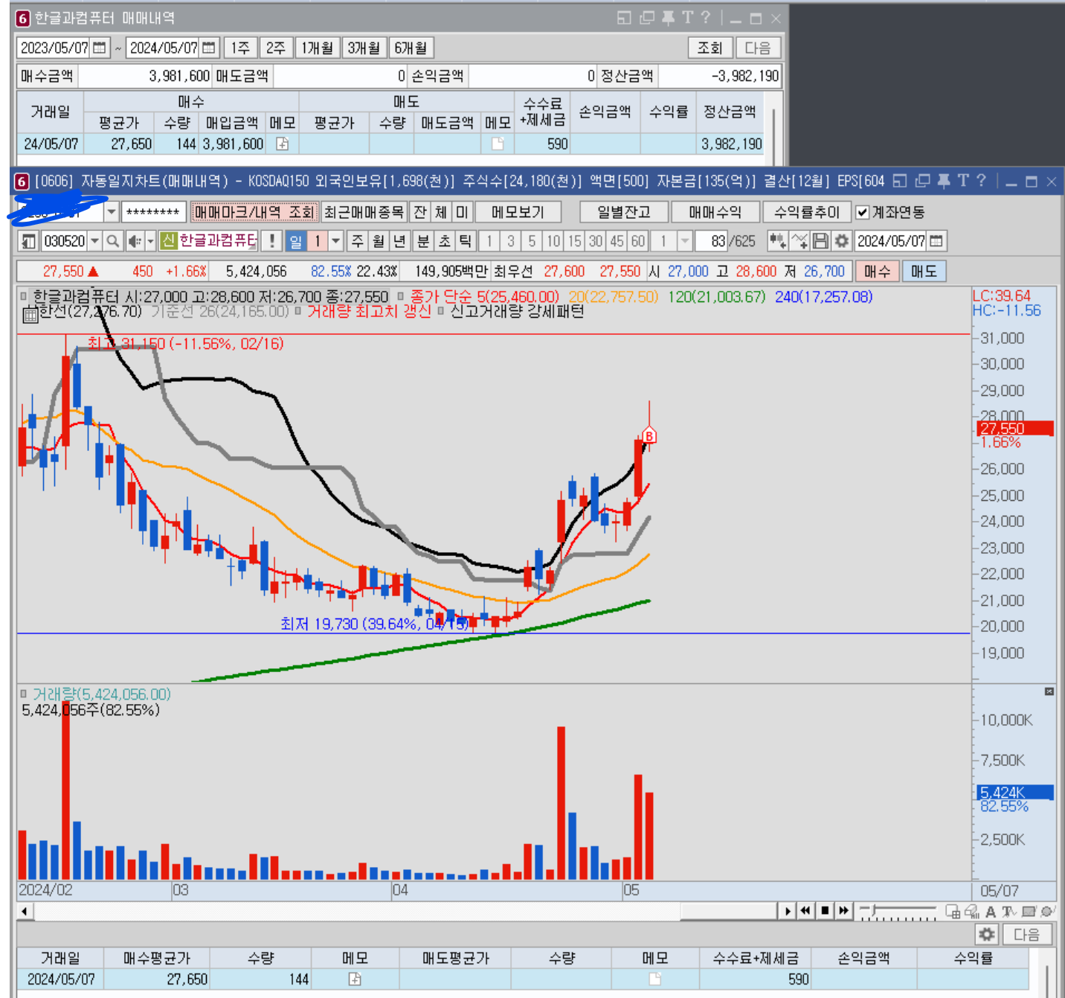1065x998 pixels.
Task: Click the chart compare line icon
Action: [799, 241]
